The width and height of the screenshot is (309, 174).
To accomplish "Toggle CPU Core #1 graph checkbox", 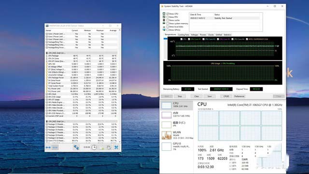I will [189, 39].
